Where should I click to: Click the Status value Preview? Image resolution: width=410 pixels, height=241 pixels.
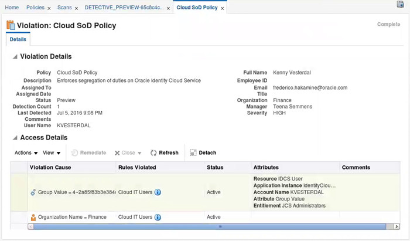pyautogui.click(x=66, y=100)
